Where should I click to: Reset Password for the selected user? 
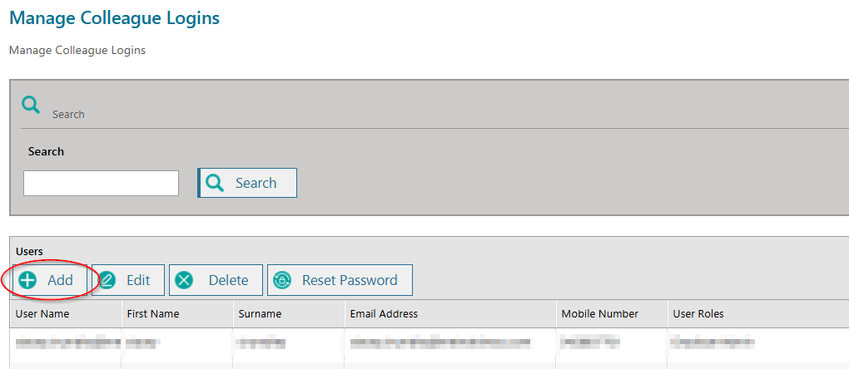340,280
